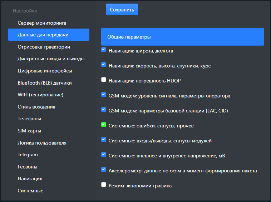Uncheck Навигация: широта, долгота checkbox
The height and width of the screenshot is (202, 271).
[104, 50]
